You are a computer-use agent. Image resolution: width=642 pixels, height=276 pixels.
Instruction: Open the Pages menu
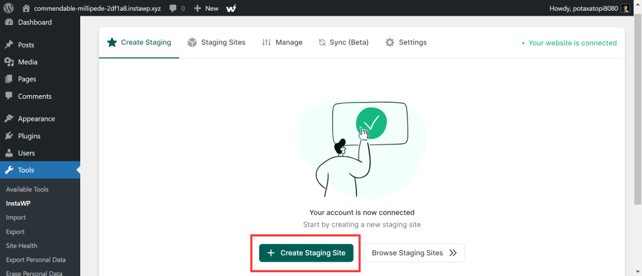click(x=40, y=79)
